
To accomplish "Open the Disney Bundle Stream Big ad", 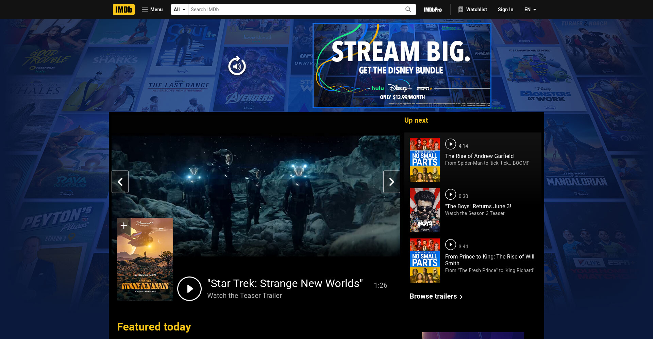I will coord(402,66).
